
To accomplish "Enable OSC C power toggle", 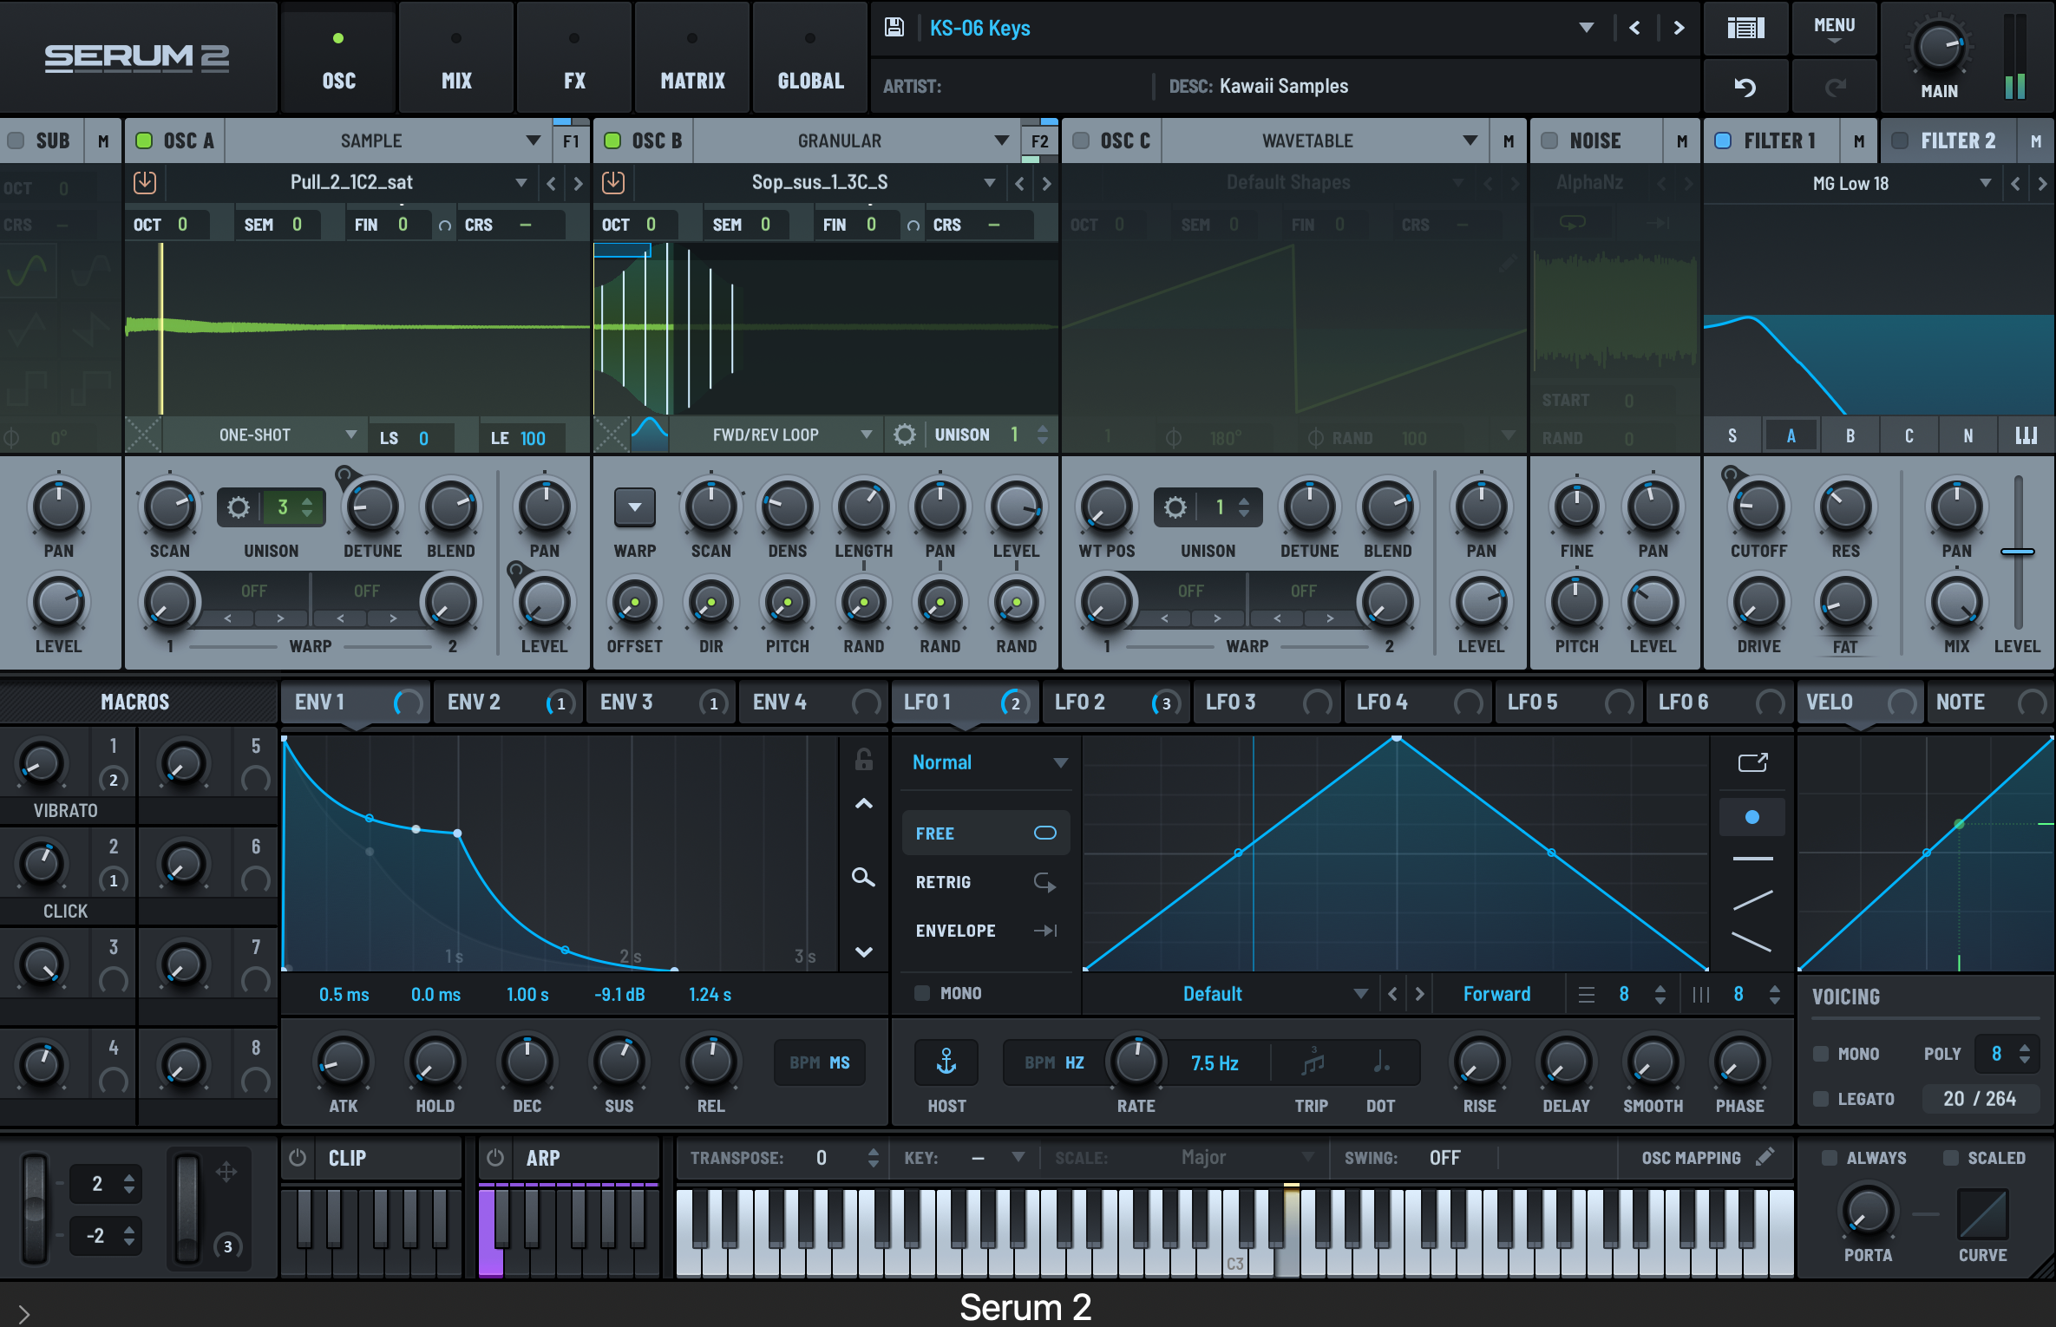I will [x=1081, y=141].
